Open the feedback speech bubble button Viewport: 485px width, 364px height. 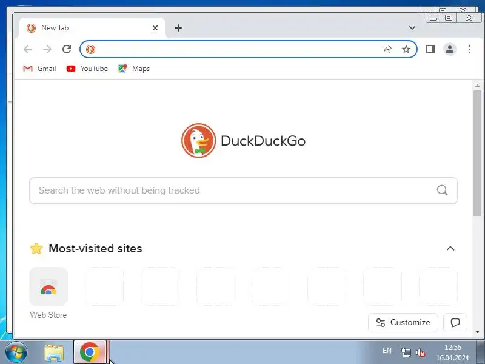[455, 323]
